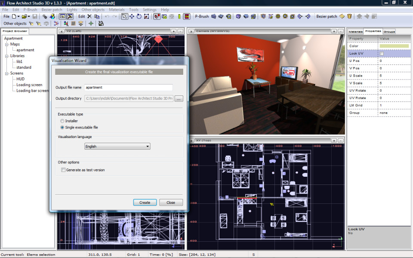413x258 pixels.
Task: Select the 'HUD' screen in tree
Action: click(20, 79)
